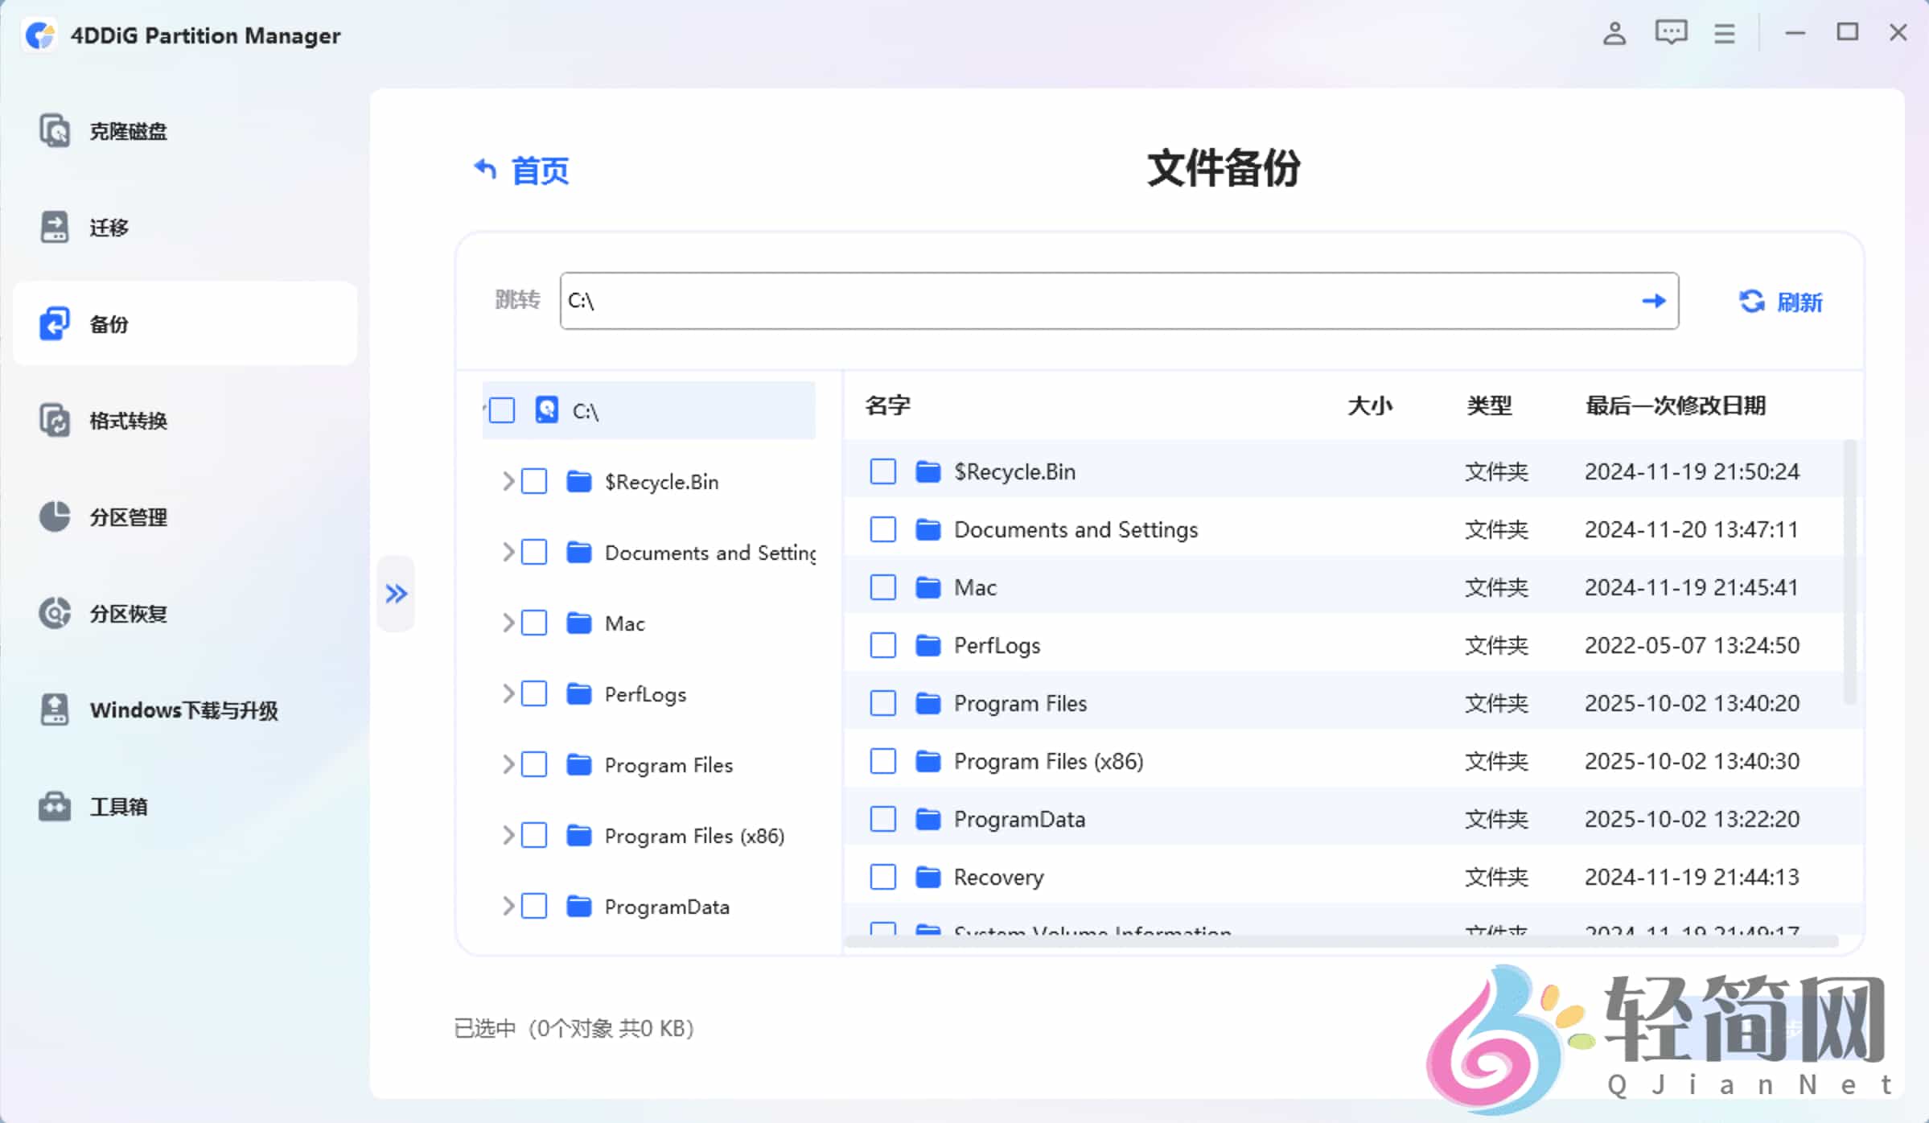This screenshot has height=1123, width=1929.
Task: Expand the ProgramData tree node
Action: (x=508, y=906)
